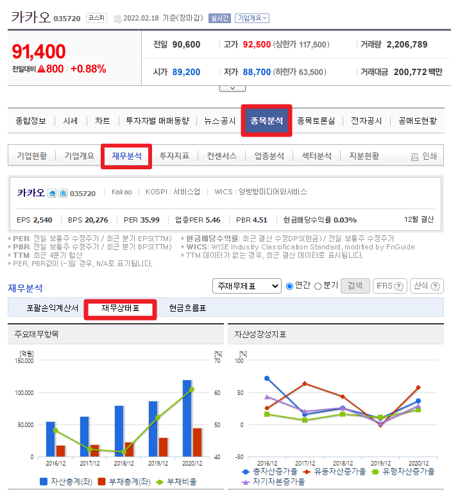Click the 저가 88,700 value
The height and width of the screenshot is (495, 451).
pyautogui.click(x=257, y=72)
